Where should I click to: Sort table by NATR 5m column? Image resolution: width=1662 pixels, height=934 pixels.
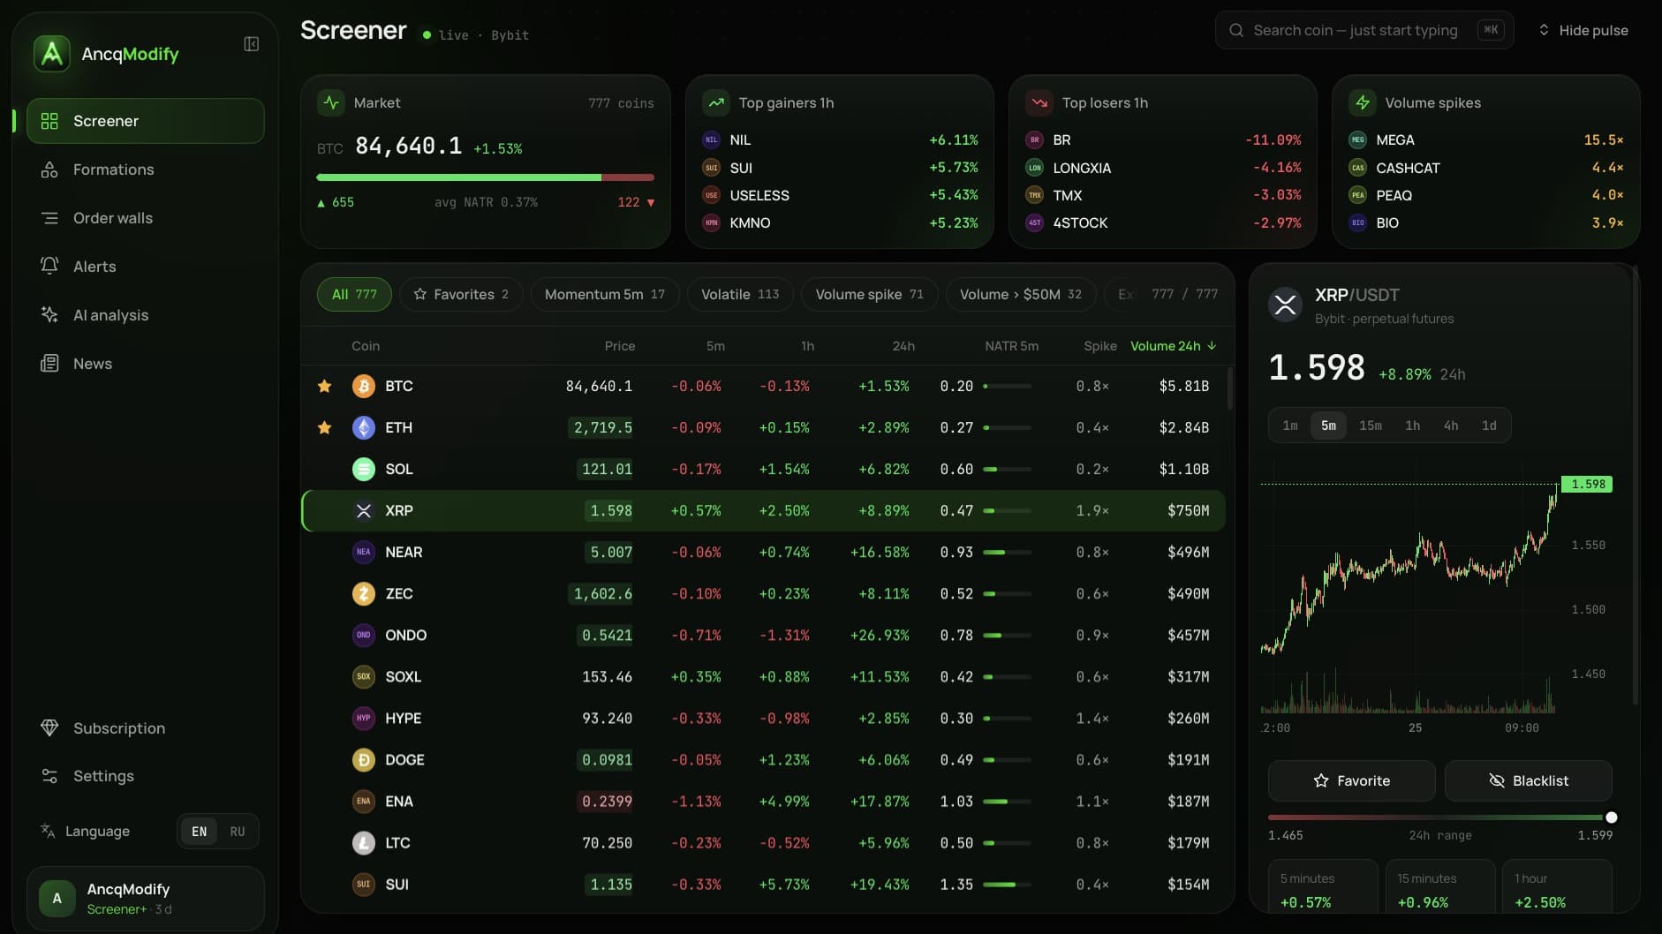point(1012,346)
